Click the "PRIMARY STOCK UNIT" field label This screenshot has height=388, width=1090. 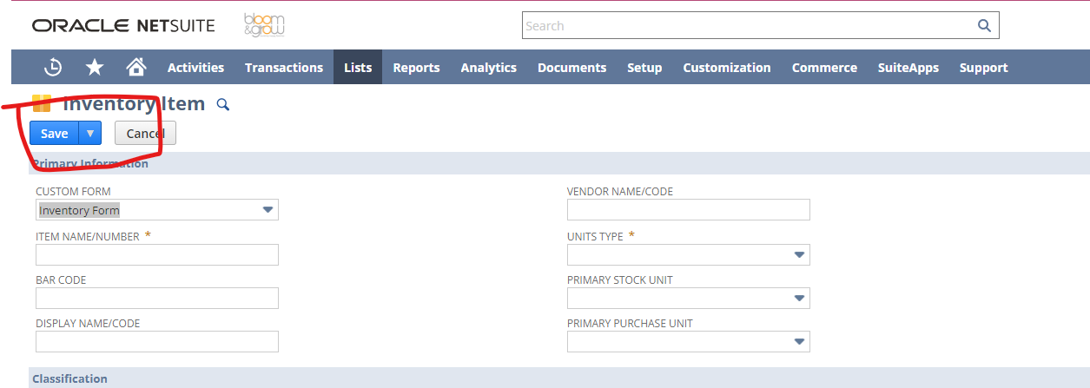point(620,280)
